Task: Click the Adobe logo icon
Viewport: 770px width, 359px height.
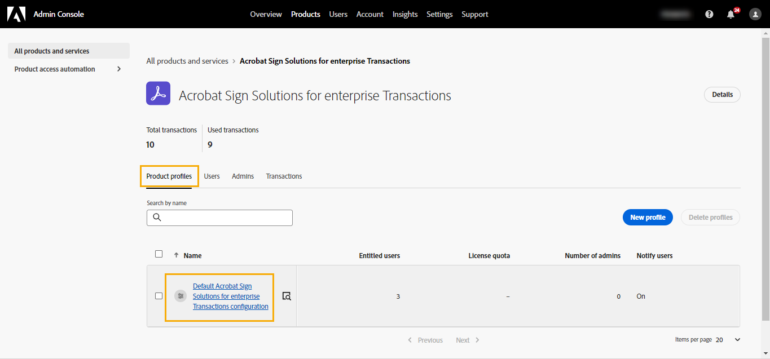Action: [16, 14]
